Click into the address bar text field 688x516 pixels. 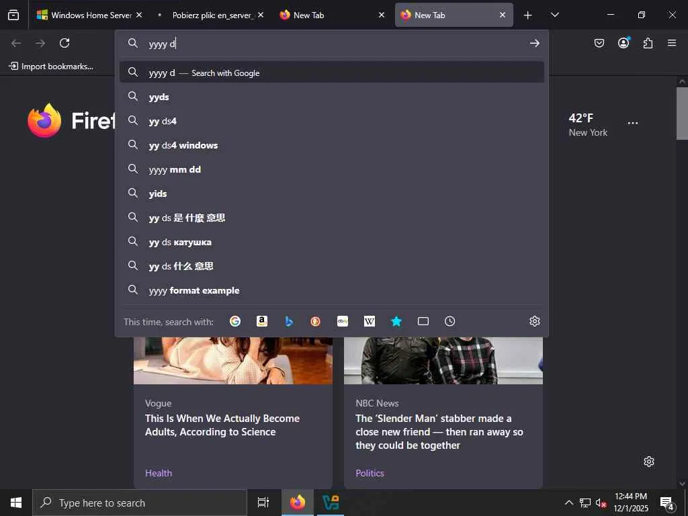[336, 43]
